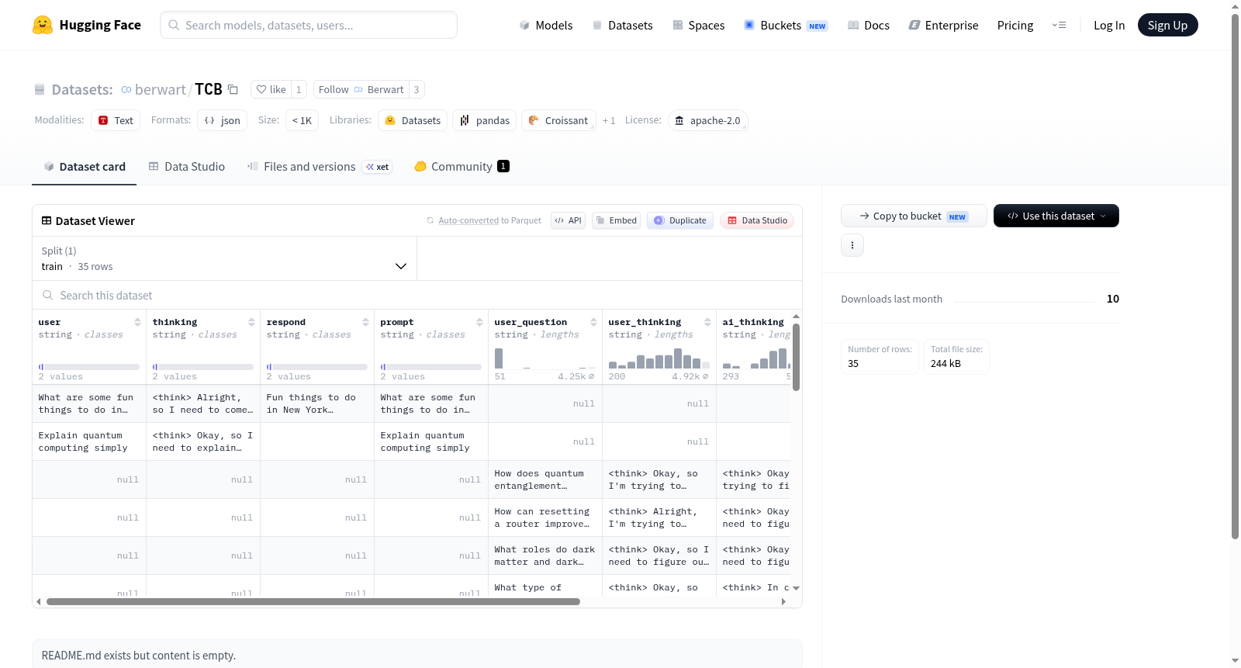Open Buckets in the navbar
1241x668 pixels.
tap(786, 25)
